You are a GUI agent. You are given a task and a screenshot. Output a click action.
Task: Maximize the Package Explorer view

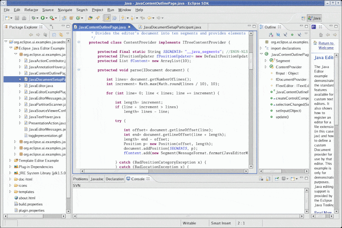[x=68, y=26]
